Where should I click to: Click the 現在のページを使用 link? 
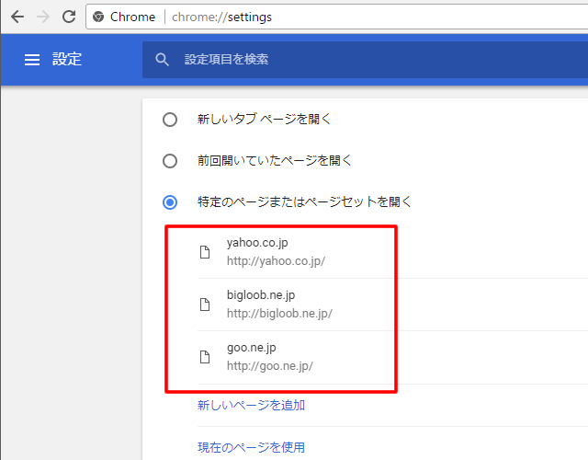click(x=251, y=447)
